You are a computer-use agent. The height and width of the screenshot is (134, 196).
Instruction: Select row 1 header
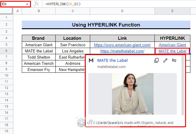point(6,17)
